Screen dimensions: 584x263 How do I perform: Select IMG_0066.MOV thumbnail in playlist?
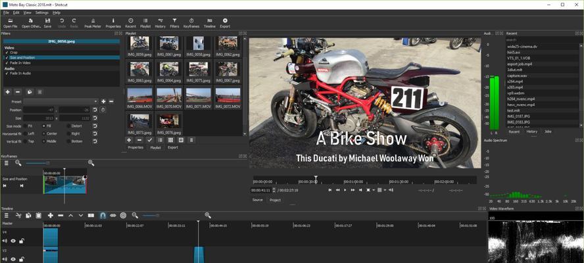[139, 98]
